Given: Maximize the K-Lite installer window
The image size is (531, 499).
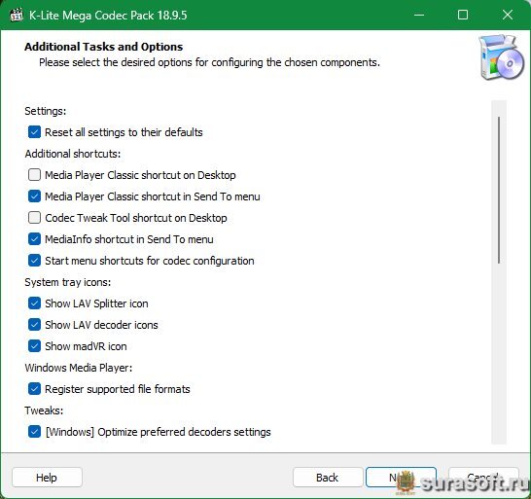Looking at the screenshot, I should 463,15.
